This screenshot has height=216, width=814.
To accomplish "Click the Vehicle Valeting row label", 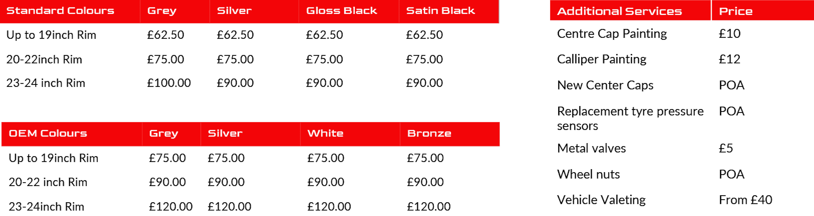I will pos(601,200).
